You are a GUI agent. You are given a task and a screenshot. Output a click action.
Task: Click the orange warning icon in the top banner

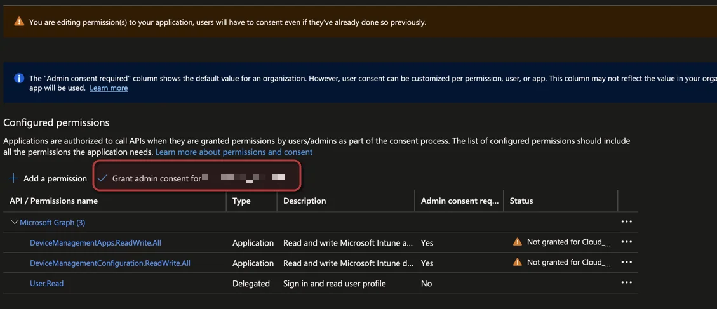click(19, 22)
